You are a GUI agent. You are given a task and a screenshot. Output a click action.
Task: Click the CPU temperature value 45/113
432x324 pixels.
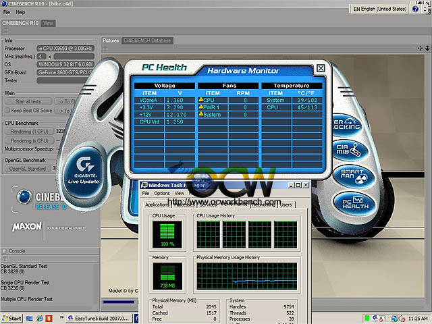307,107
